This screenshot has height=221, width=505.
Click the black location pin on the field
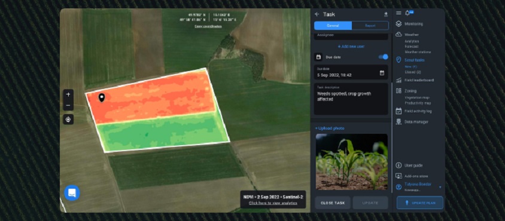[x=102, y=98]
